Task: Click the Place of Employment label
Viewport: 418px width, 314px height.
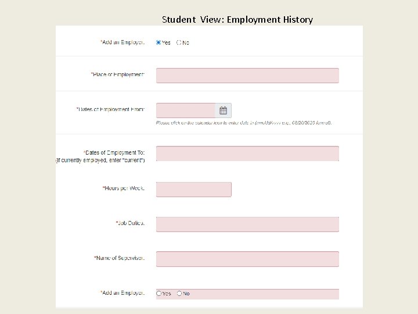Action: [x=118, y=75]
